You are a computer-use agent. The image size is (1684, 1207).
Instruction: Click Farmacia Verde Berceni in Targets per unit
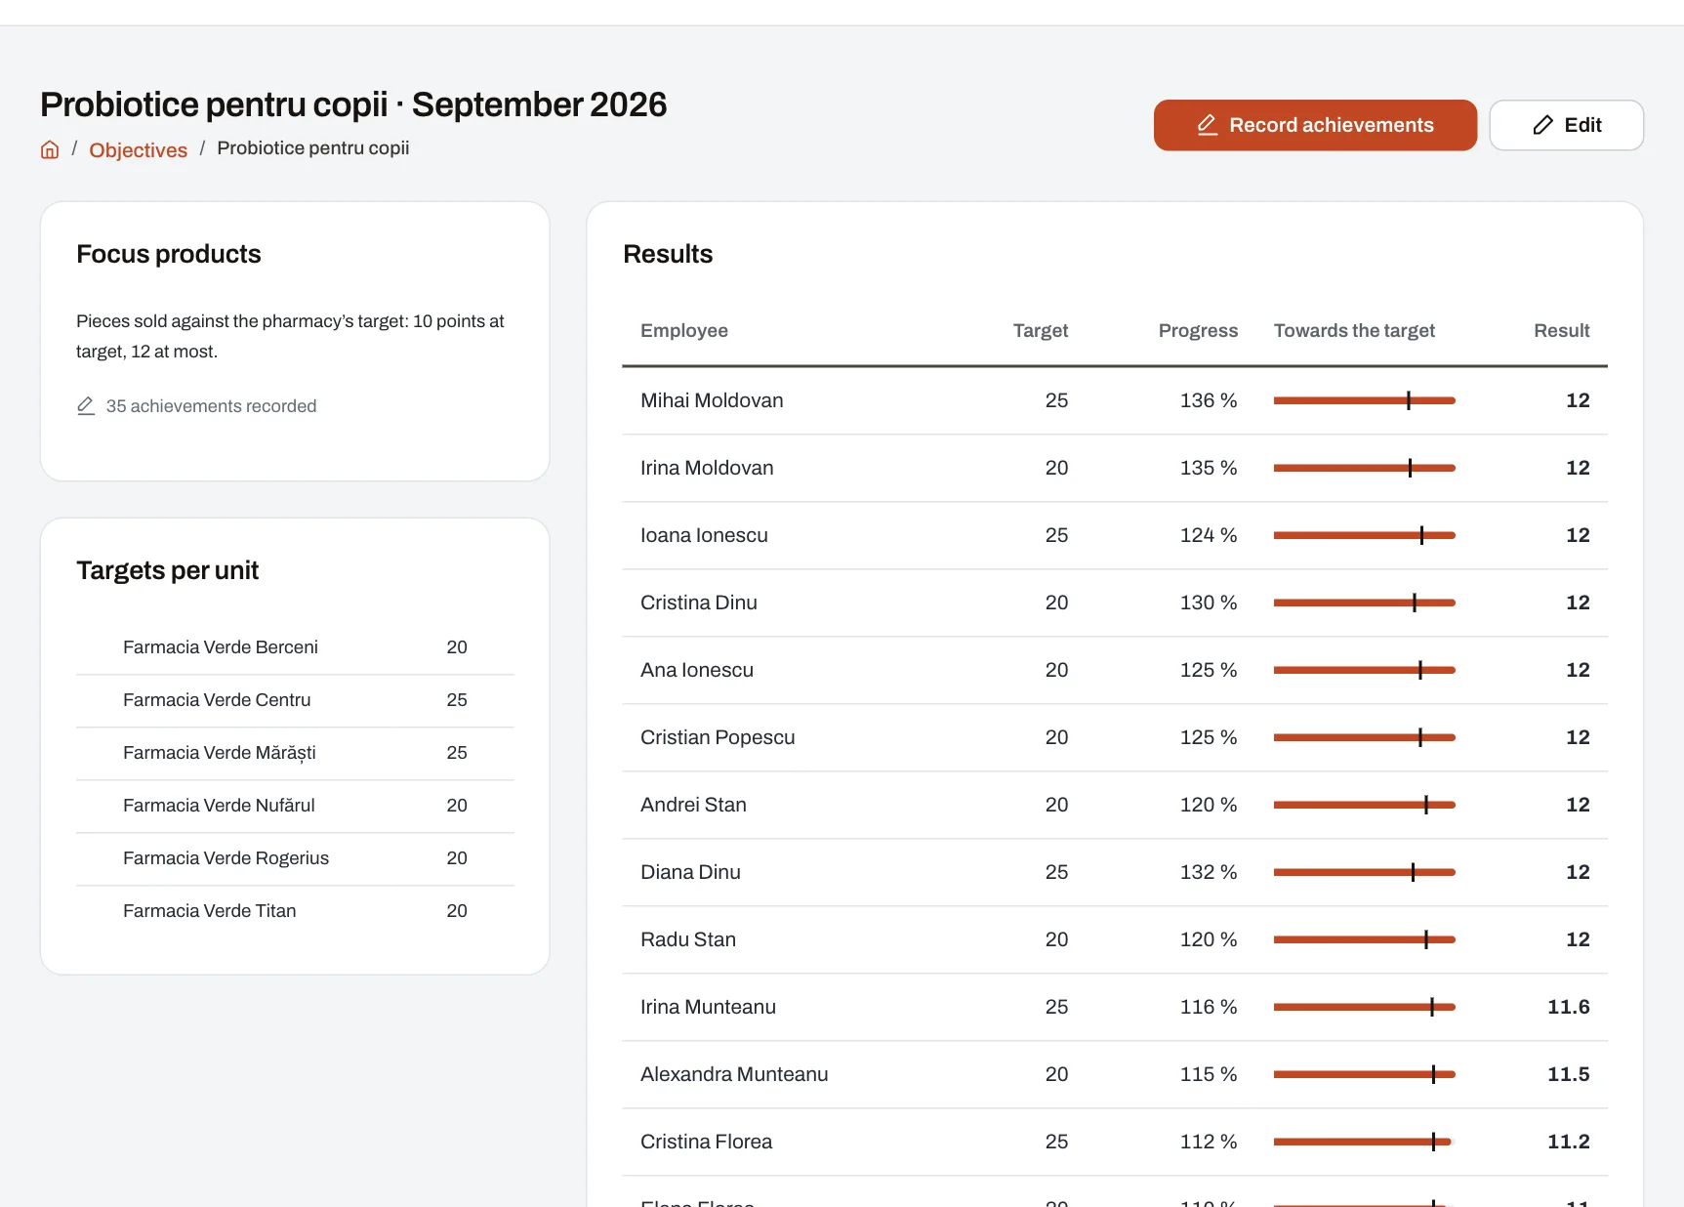221,647
